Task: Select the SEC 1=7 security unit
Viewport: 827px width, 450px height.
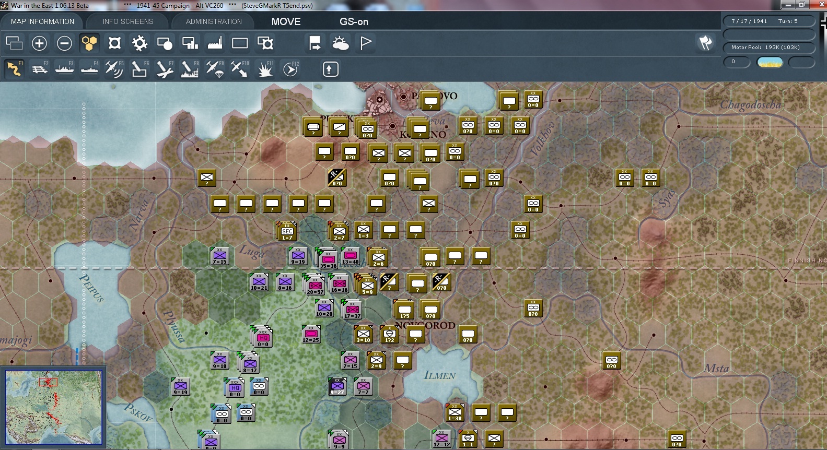Action: point(287,231)
